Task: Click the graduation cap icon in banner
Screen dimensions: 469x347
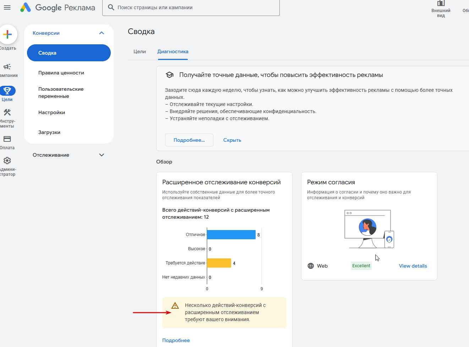Action: pyautogui.click(x=170, y=75)
